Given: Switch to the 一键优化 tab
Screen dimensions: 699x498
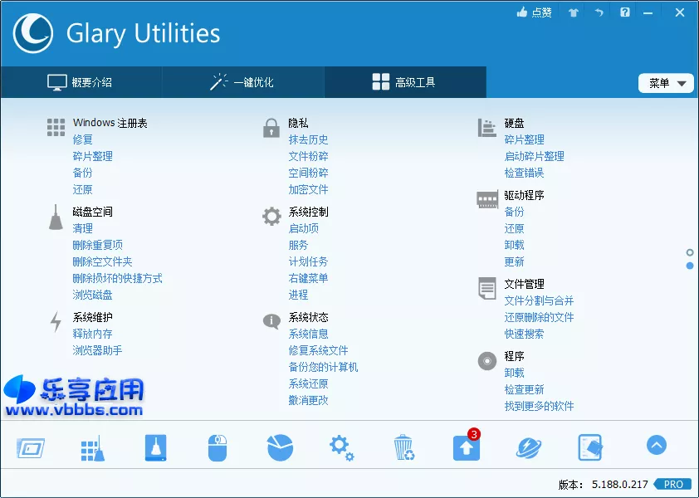Looking at the screenshot, I should coord(242,82).
